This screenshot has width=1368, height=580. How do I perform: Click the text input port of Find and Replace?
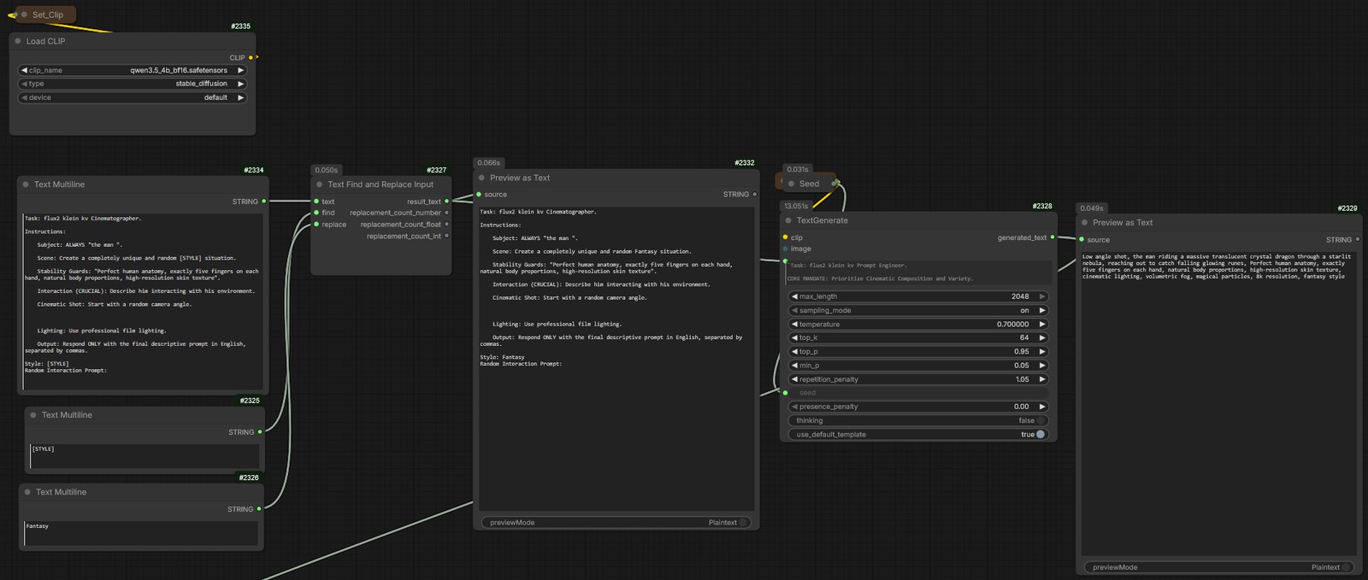(x=316, y=202)
